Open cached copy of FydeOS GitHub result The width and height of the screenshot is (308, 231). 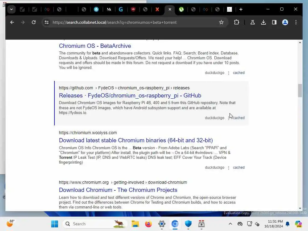pos(239,118)
